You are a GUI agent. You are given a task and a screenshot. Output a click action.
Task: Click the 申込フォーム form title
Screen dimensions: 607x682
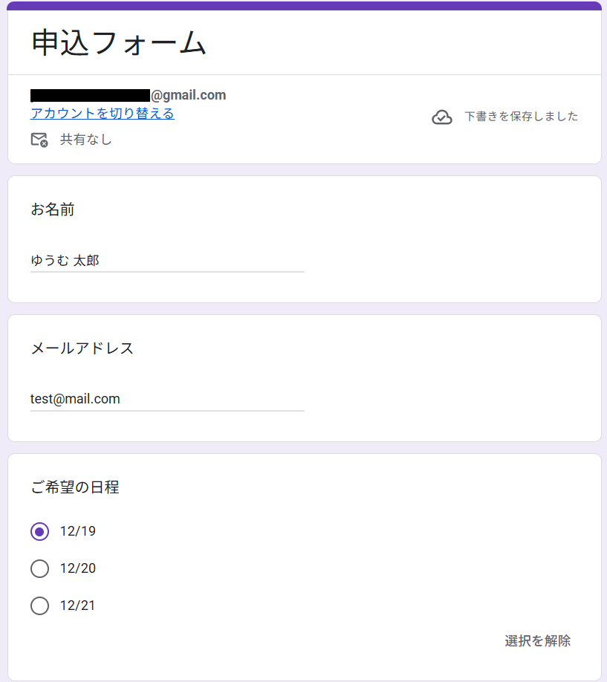(118, 43)
